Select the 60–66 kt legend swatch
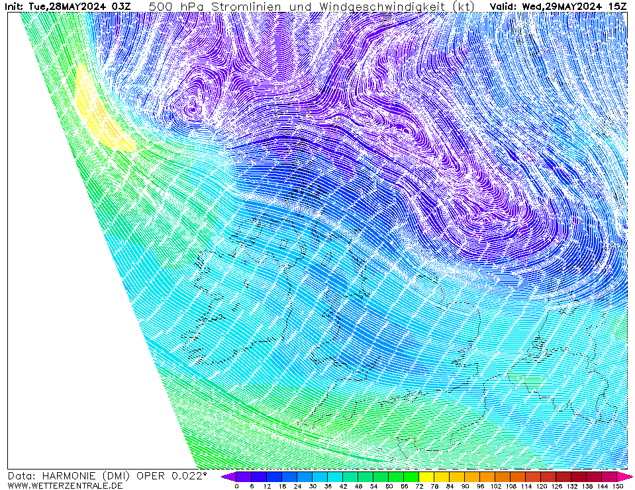This screenshot has height=490, width=635. point(396,477)
